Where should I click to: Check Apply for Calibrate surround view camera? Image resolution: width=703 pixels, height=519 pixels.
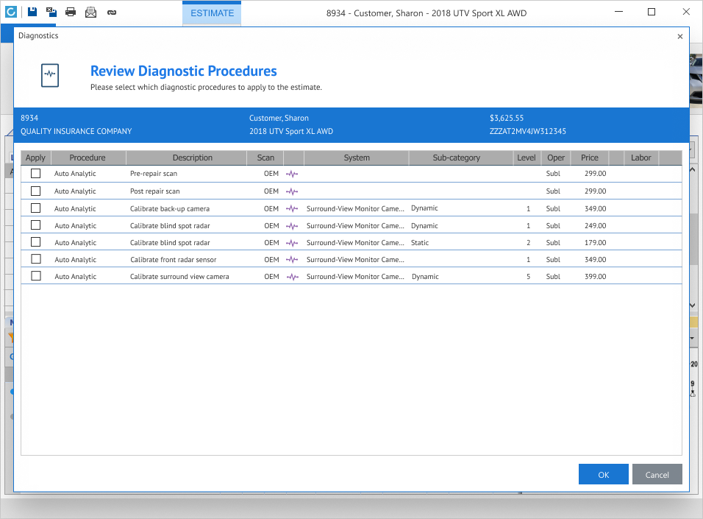pyautogui.click(x=36, y=275)
